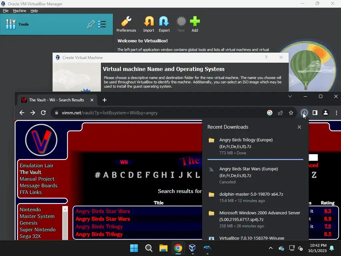Open the notifications bell in taskbar
341x256 pixels.
pos(332,248)
